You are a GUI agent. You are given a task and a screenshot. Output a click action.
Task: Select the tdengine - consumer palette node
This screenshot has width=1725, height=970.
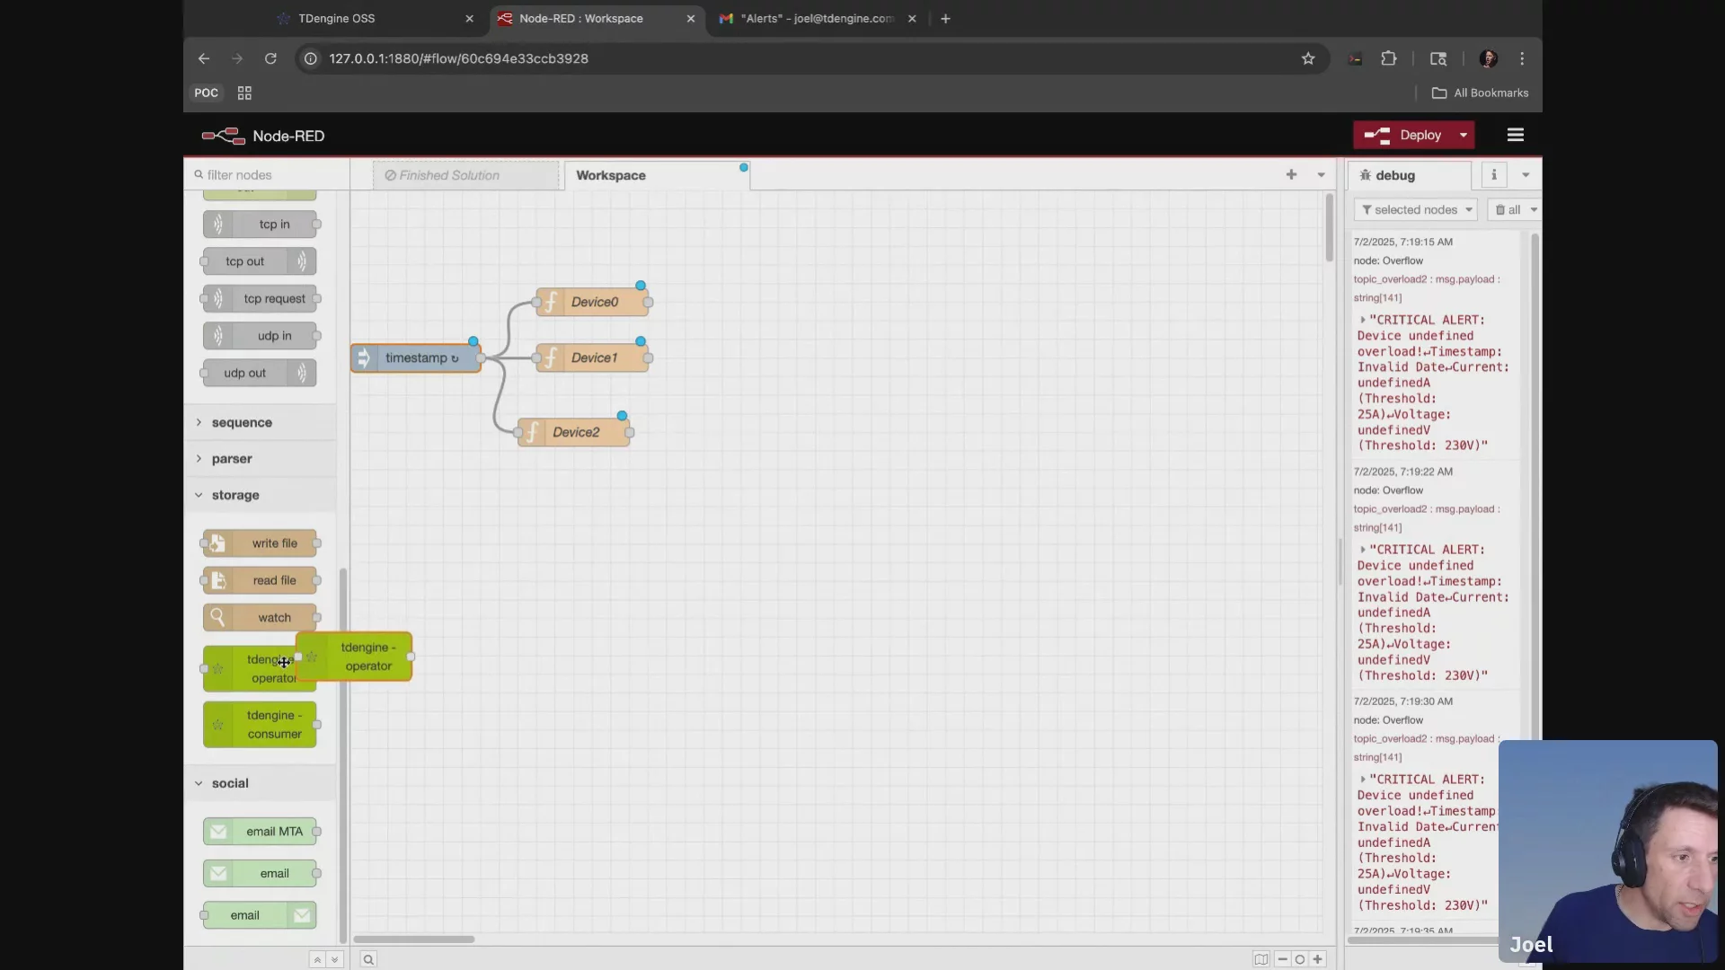[x=260, y=725]
